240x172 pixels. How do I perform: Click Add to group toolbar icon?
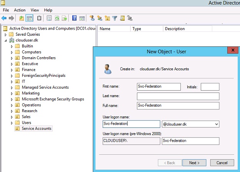(x=130, y=18)
